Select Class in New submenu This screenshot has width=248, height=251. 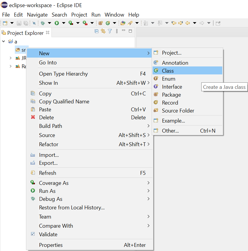[x=187, y=71]
